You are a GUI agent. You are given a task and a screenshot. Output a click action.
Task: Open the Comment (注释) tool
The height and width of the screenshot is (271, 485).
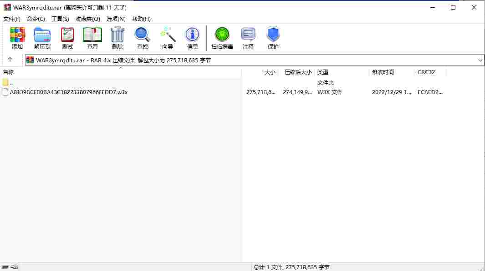248,38
